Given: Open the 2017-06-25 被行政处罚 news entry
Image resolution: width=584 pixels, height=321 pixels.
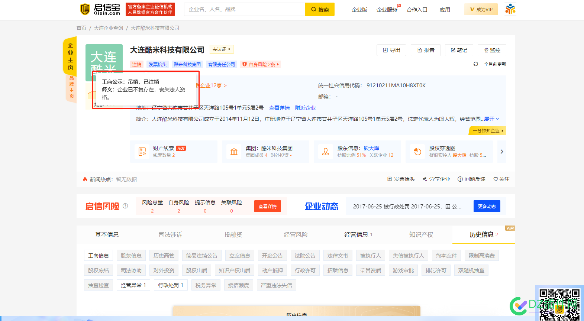Looking at the screenshot, I should point(407,207).
